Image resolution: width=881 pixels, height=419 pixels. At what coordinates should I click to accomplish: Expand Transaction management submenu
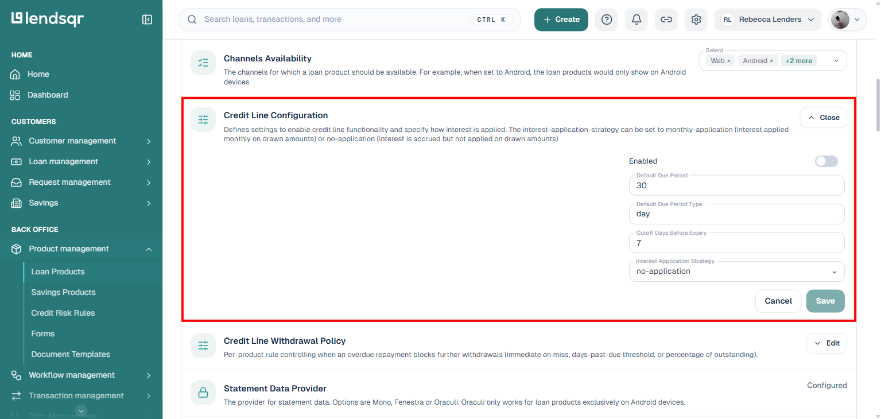[x=149, y=396]
